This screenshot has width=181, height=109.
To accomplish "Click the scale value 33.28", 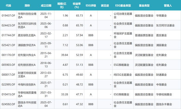I will click(x=65, y=94).
